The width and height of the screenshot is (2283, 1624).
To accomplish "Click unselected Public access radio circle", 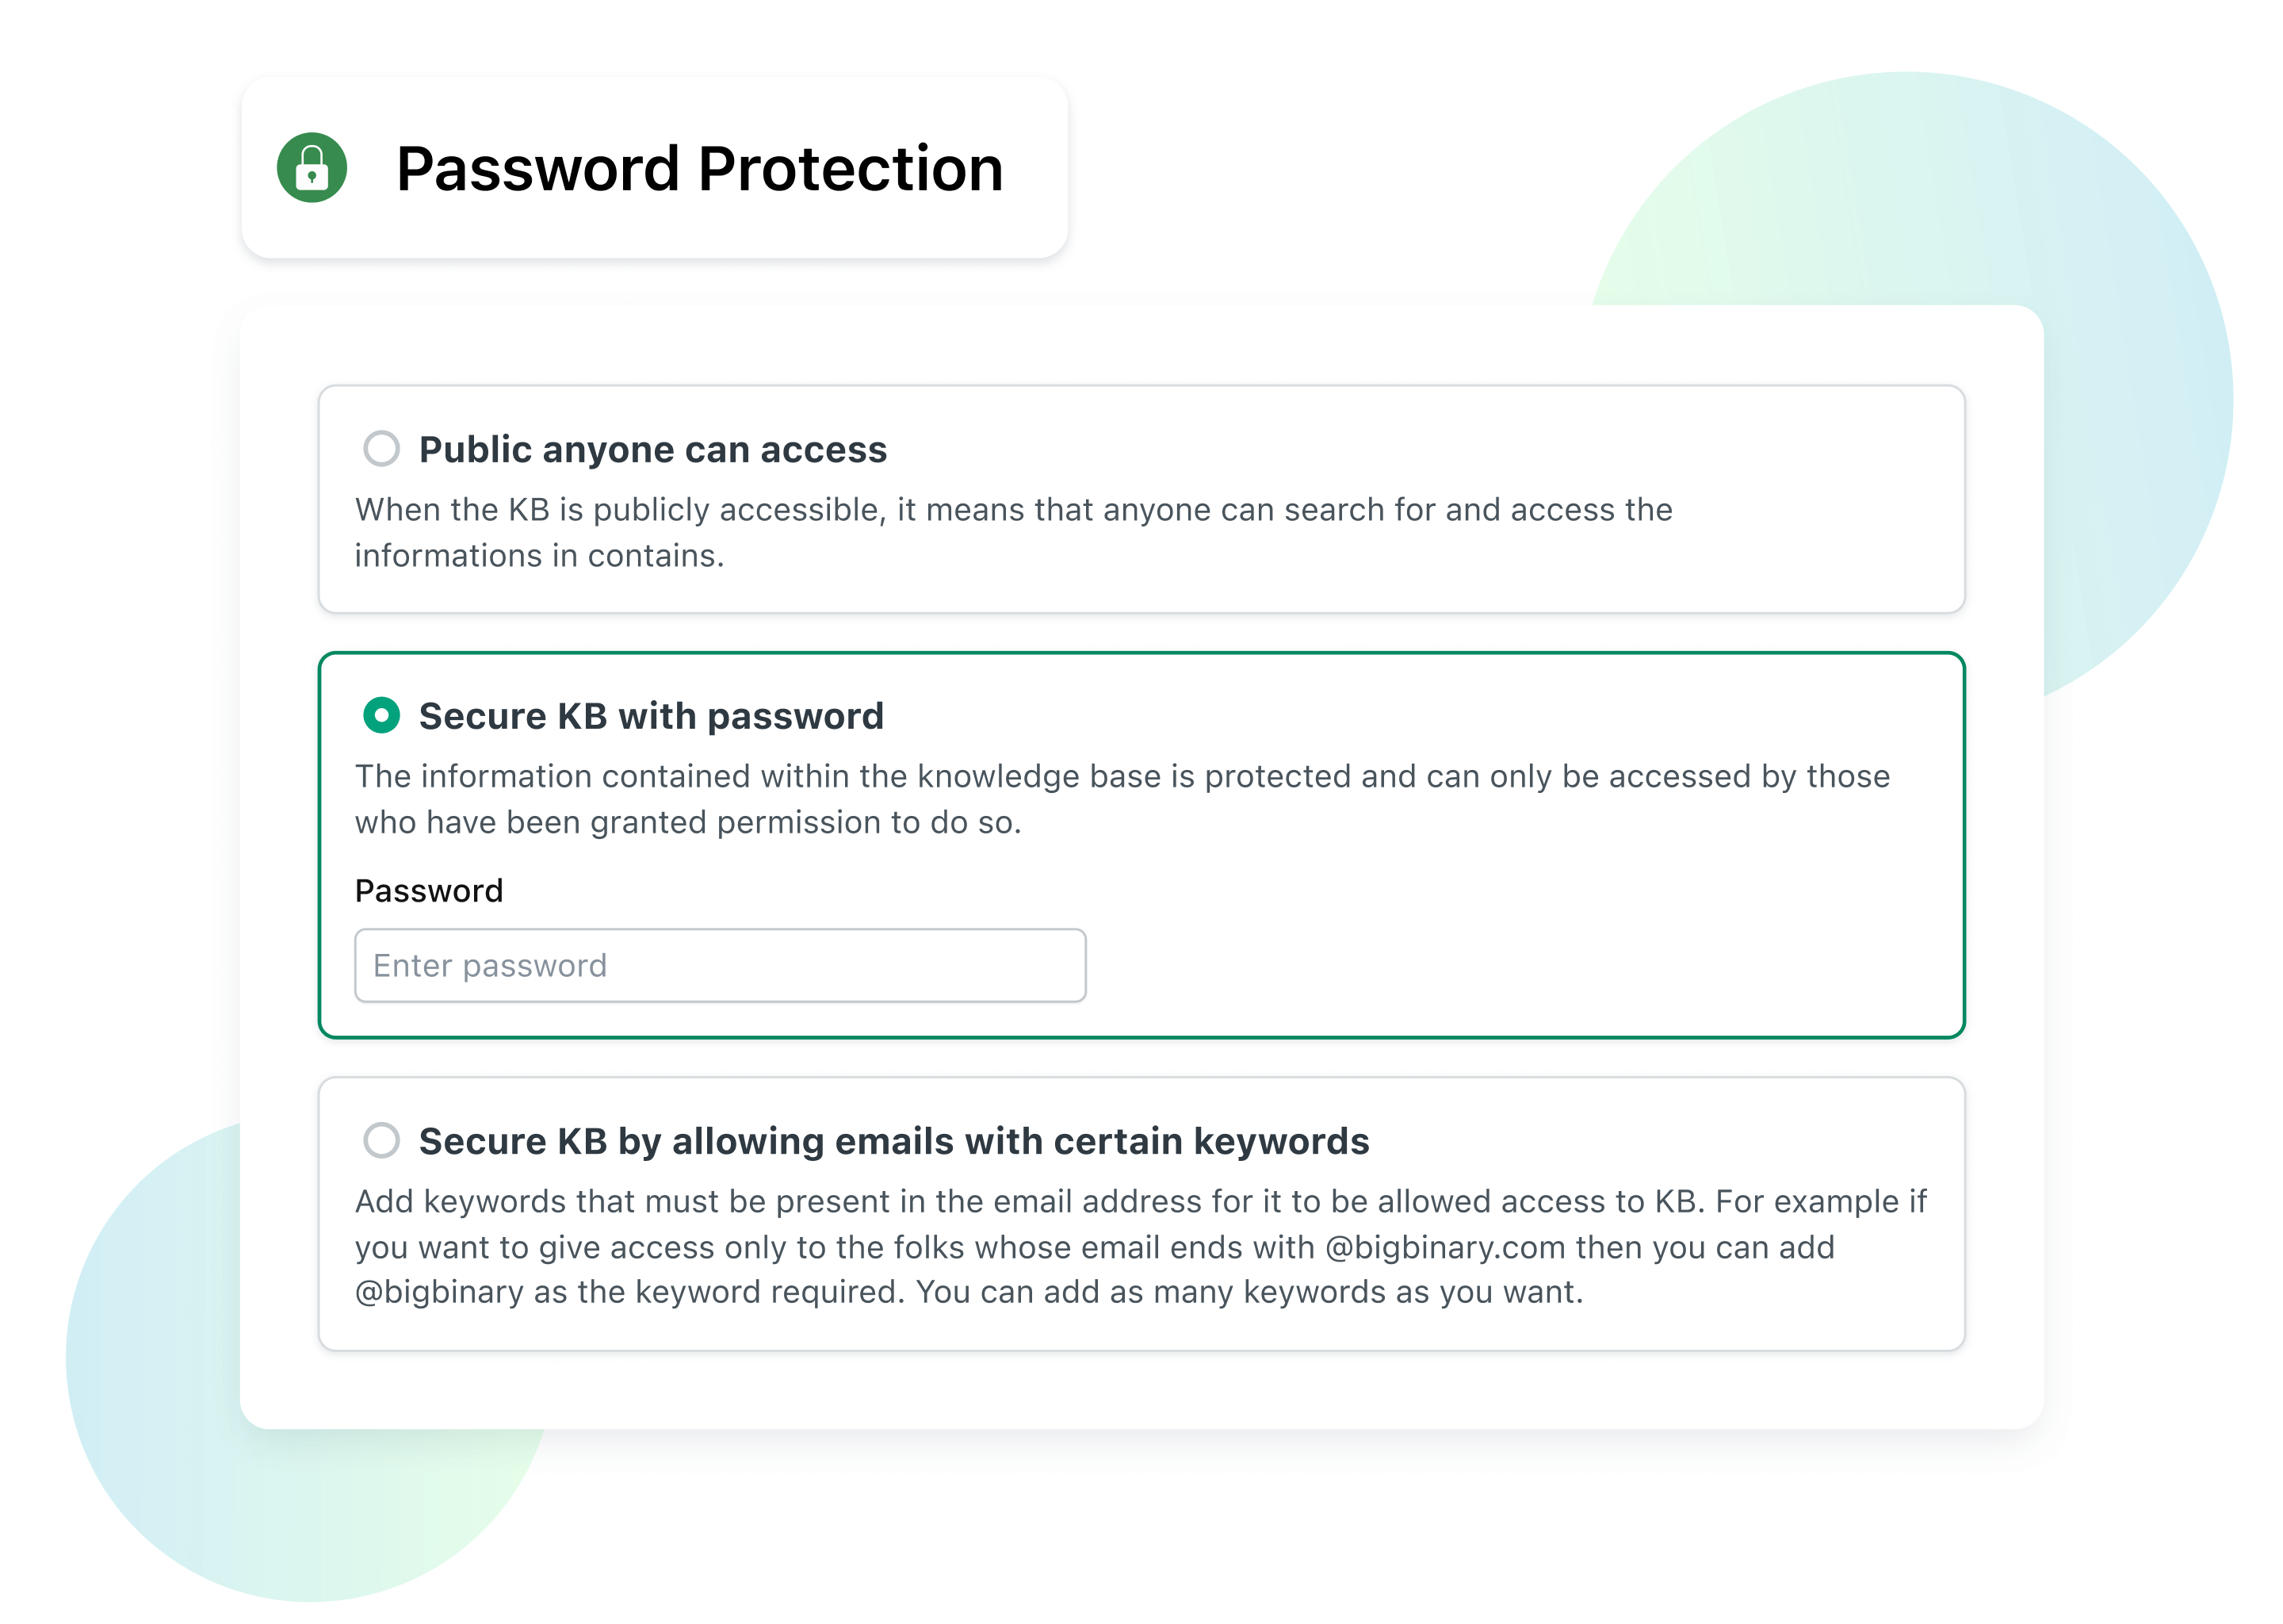I will [381, 448].
